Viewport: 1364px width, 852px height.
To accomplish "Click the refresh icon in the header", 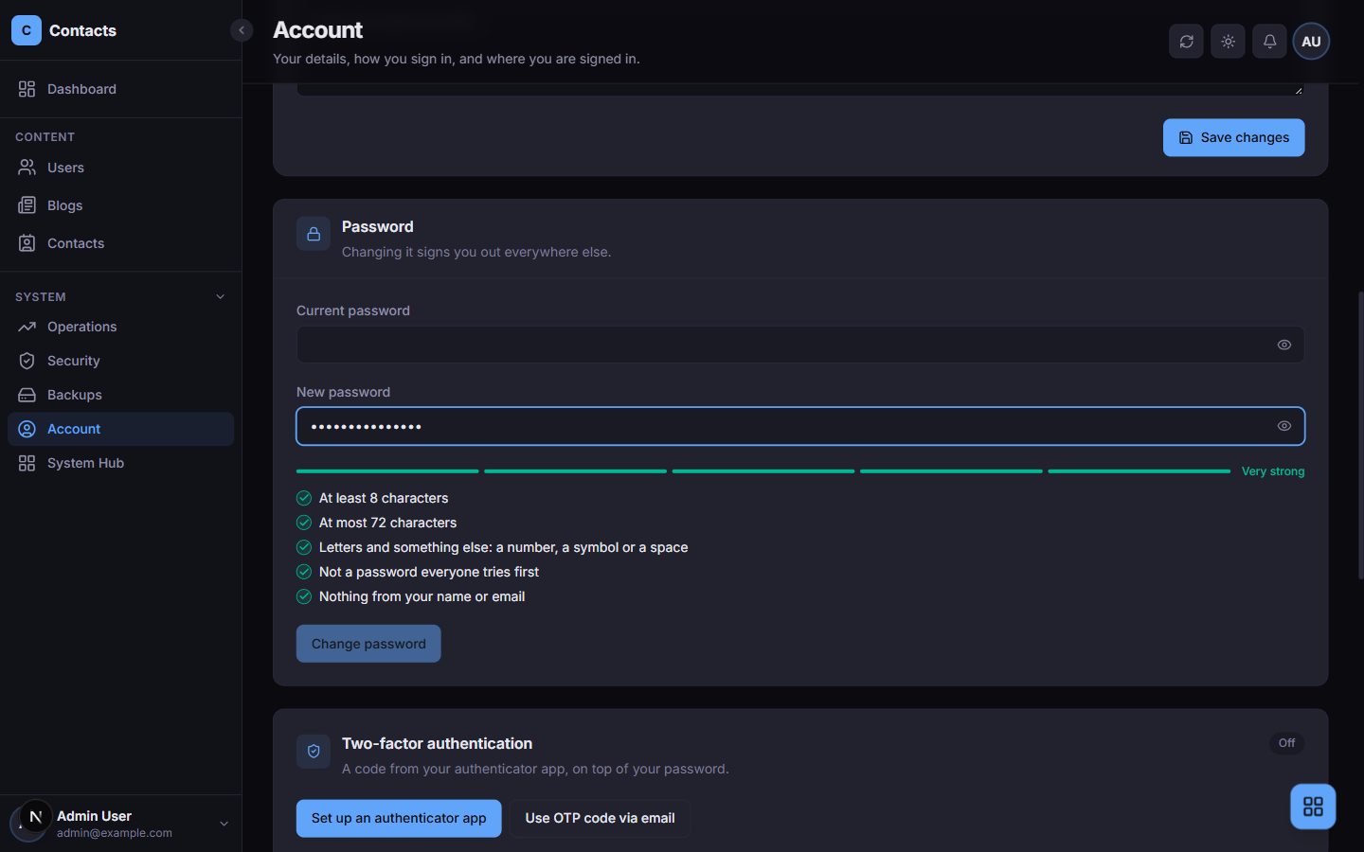I will 1186,42.
